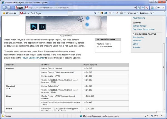The width and height of the screenshot is (167, 119).
Task: Click the scroll right arrow
Action: [x=161, y=112]
